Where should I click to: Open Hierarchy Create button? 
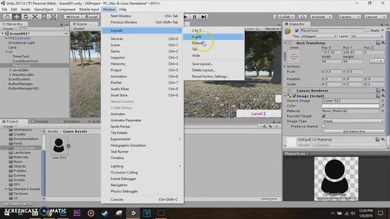(9, 29)
